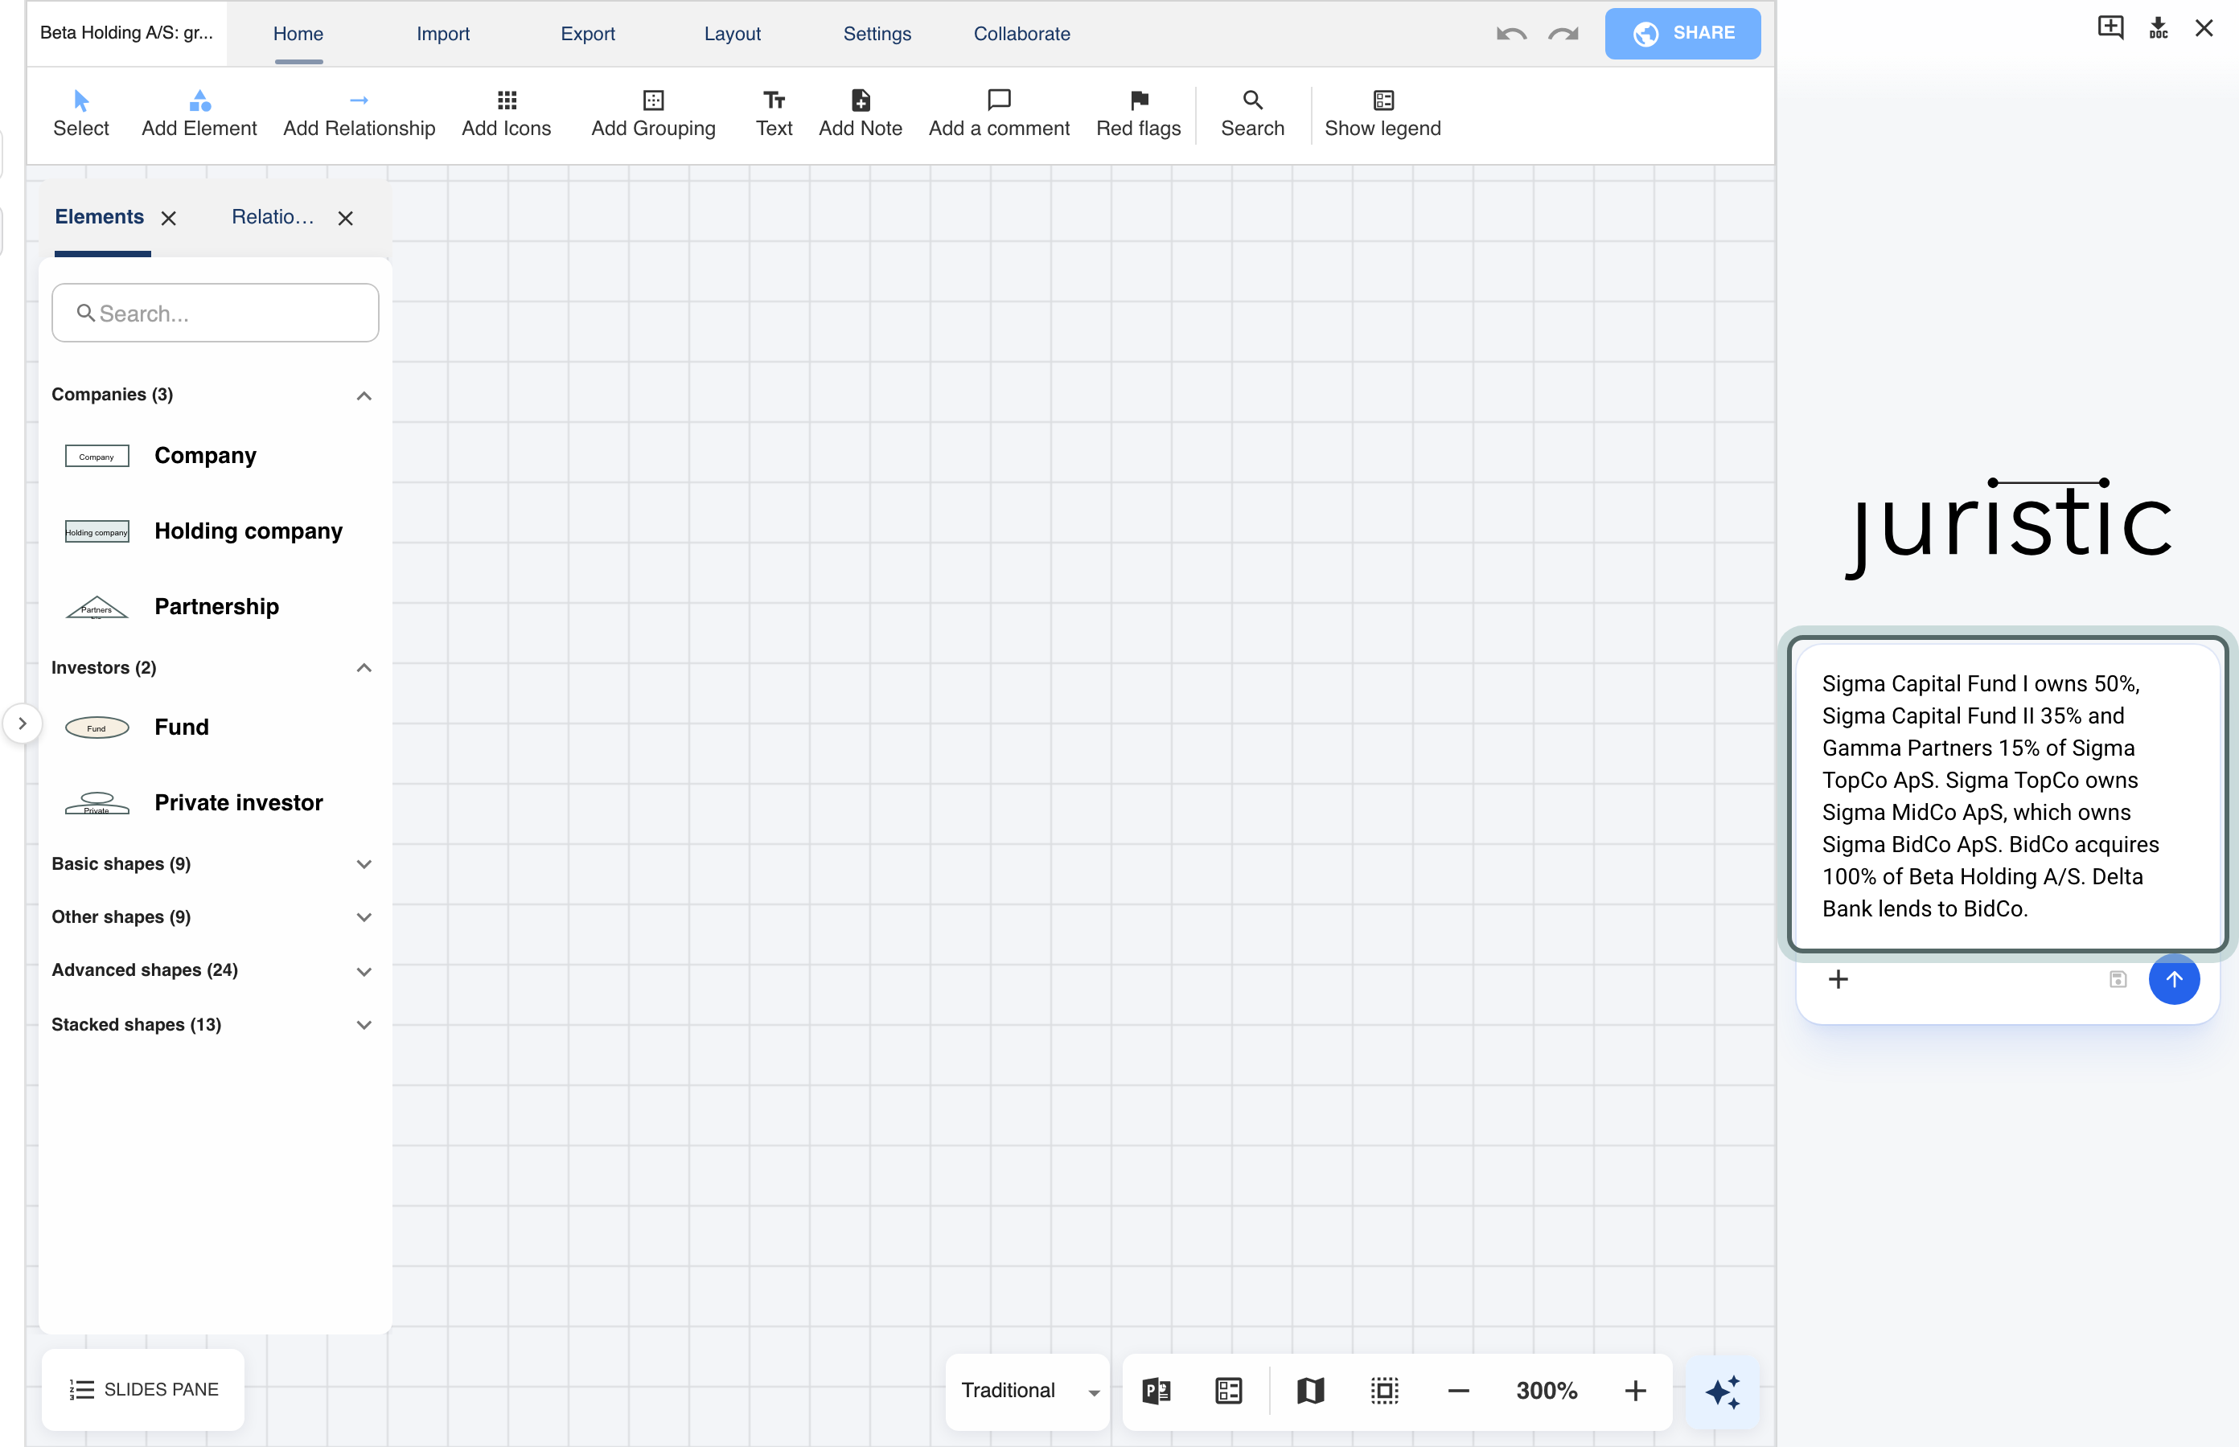2239x1447 pixels.
Task: Collapse the Companies (3) section
Action: pyautogui.click(x=364, y=396)
